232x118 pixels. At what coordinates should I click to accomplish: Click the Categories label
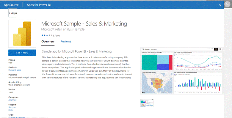coord(13,97)
